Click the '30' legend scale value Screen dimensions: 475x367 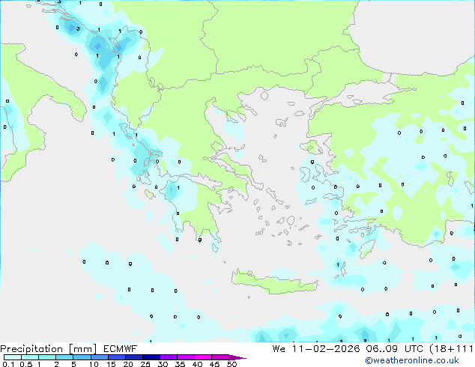(x=163, y=364)
